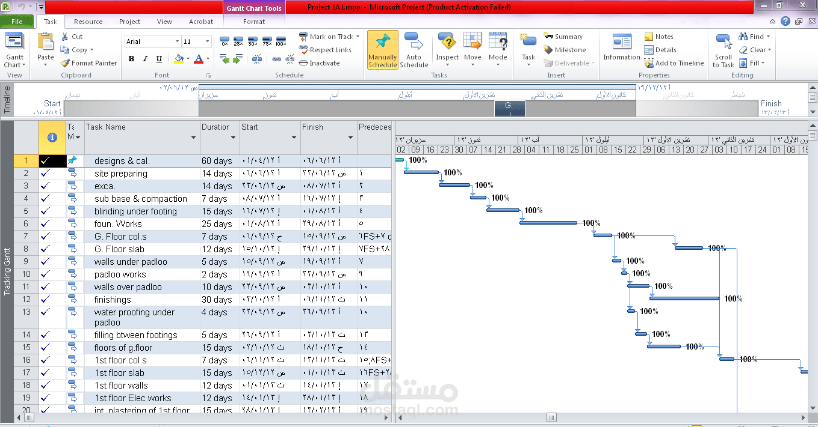Image resolution: width=818 pixels, height=427 pixels.
Task: Click Add to Timeline button
Action: tap(674, 63)
